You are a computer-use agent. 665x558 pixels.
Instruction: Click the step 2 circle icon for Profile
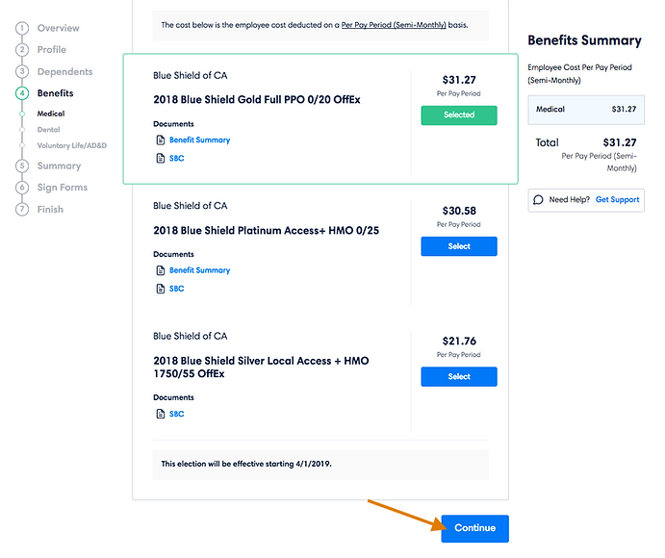tap(22, 50)
